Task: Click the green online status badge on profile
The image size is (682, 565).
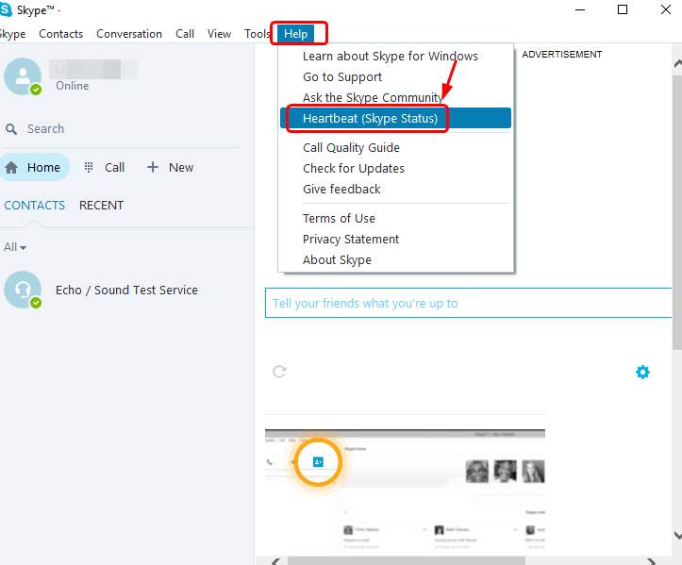Action: pyautogui.click(x=36, y=90)
